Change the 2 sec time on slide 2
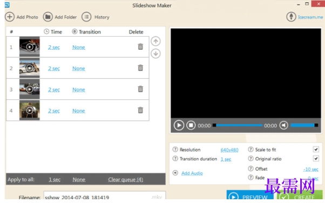Viewport: 325px width, 203px height. pos(54,69)
